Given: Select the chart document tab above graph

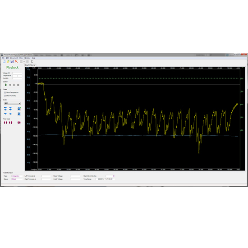Looking at the screenshot, I should click(x=30, y=65).
